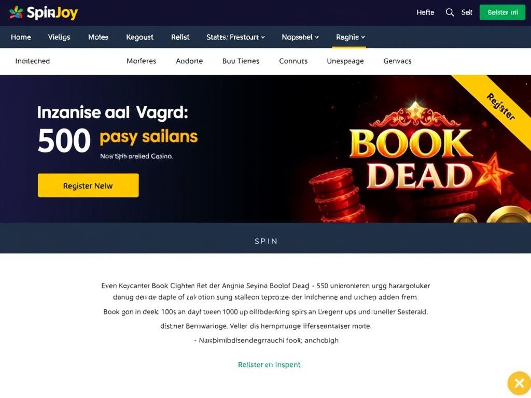Click the diagonal Rejister corner ribbon
This screenshot has width=531, height=398.
click(501, 107)
